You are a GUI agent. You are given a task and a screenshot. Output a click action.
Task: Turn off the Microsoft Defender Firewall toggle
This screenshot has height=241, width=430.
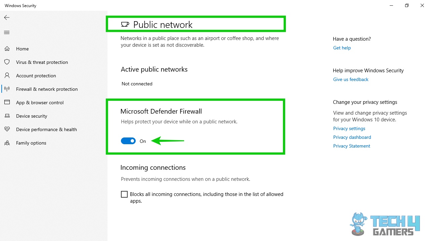(x=128, y=141)
